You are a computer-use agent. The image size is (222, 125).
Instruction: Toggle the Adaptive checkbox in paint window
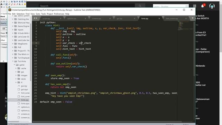pos(1,47)
